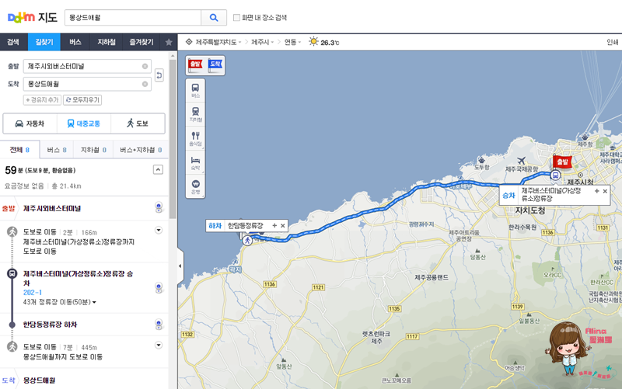Show restaurants with the 음식점 map icon

pos(196,138)
